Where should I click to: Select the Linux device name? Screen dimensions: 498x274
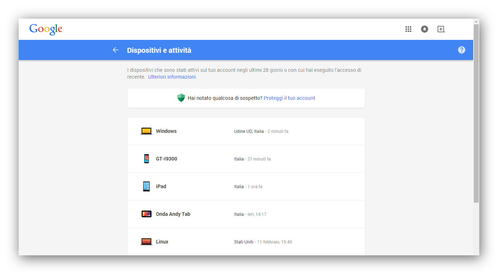click(x=162, y=242)
